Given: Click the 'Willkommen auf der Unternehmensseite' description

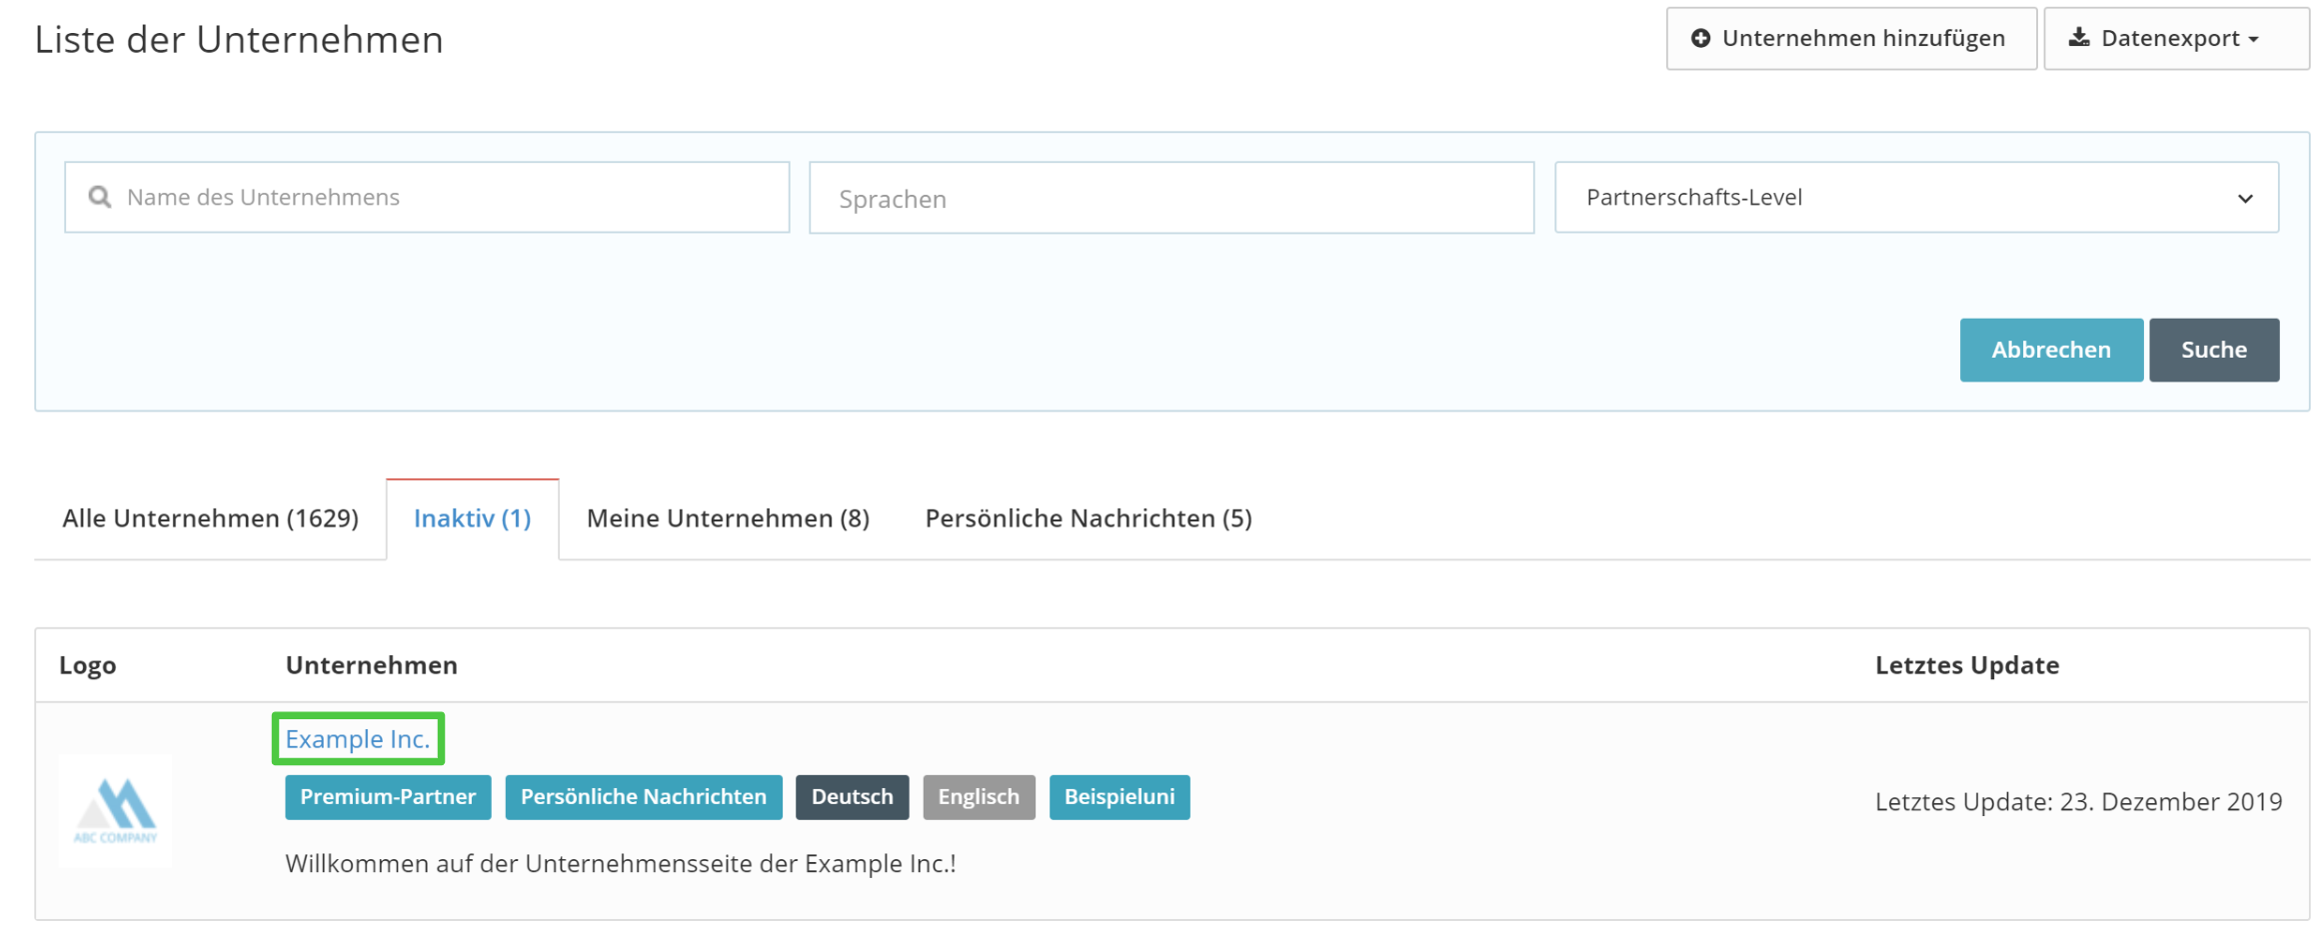Looking at the screenshot, I should (x=621, y=864).
